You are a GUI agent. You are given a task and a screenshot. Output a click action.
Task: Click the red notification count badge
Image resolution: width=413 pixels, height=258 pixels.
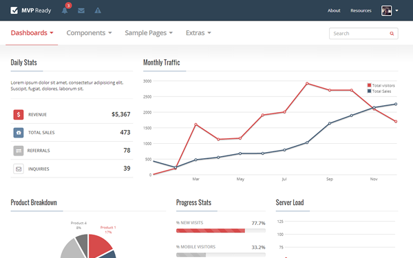click(x=68, y=6)
